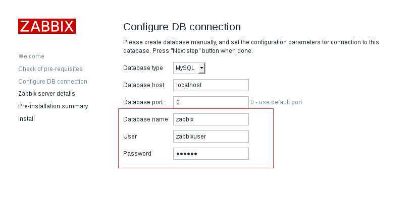This screenshot has width=416, height=199.
Task: Click the Password label text
Action: pyautogui.click(x=137, y=154)
